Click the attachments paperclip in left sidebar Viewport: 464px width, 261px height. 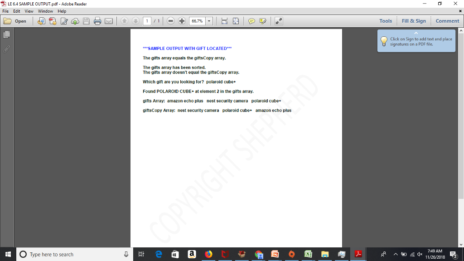(6, 49)
